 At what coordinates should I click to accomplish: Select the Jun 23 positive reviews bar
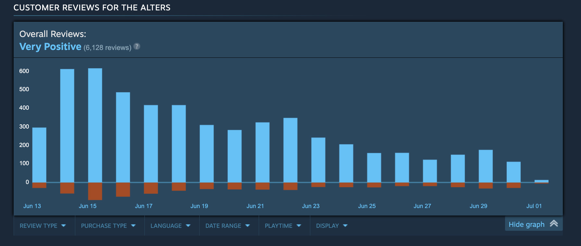[318, 160]
